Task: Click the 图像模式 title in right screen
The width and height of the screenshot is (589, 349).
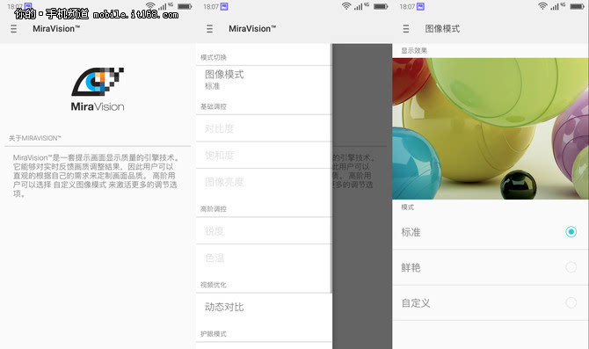Action: pos(442,29)
